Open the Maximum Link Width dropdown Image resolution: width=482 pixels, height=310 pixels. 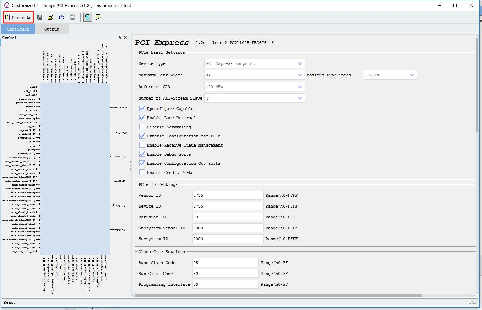pyautogui.click(x=254, y=75)
